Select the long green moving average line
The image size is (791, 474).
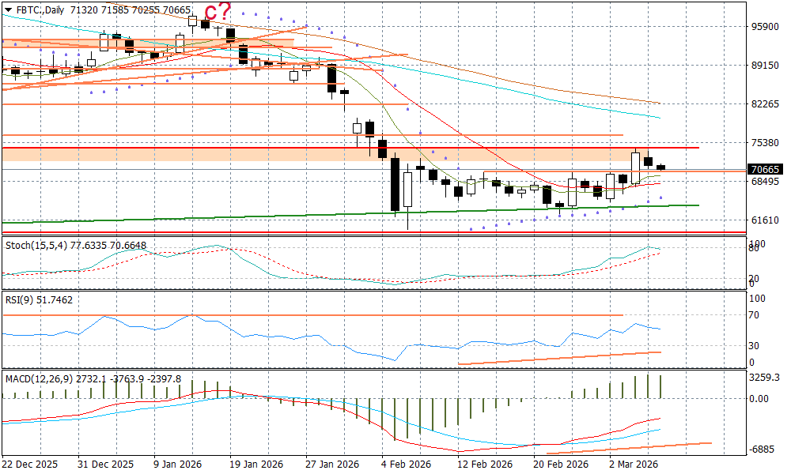point(237,216)
